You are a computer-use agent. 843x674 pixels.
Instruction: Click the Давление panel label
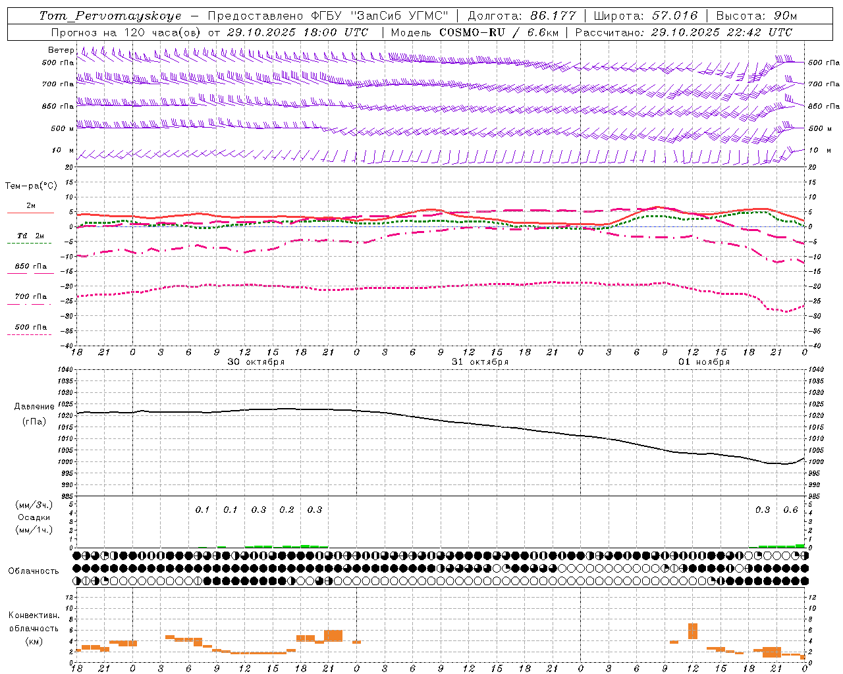click(34, 407)
